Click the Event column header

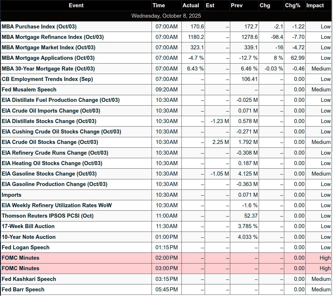(76, 6)
